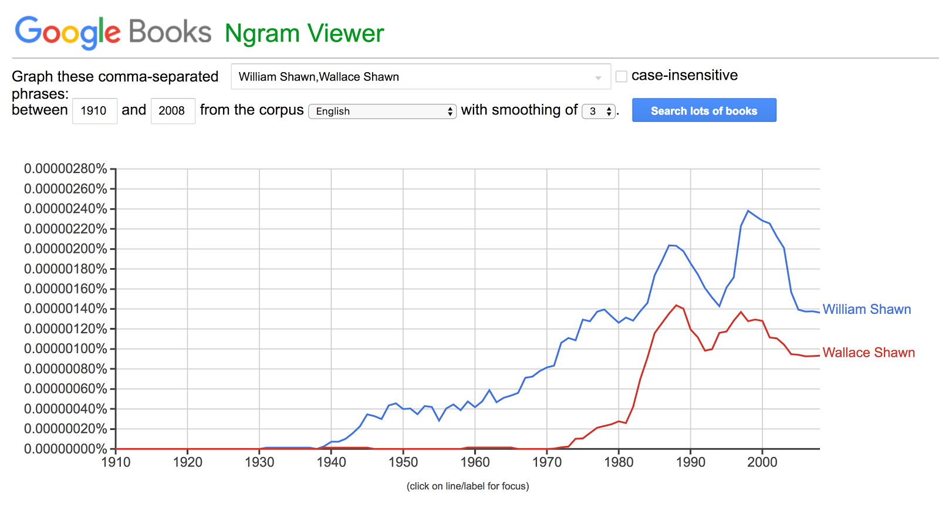939x518 pixels.
Task: Focus the Wallace Shawn line label
Action: tap(869, 353)
